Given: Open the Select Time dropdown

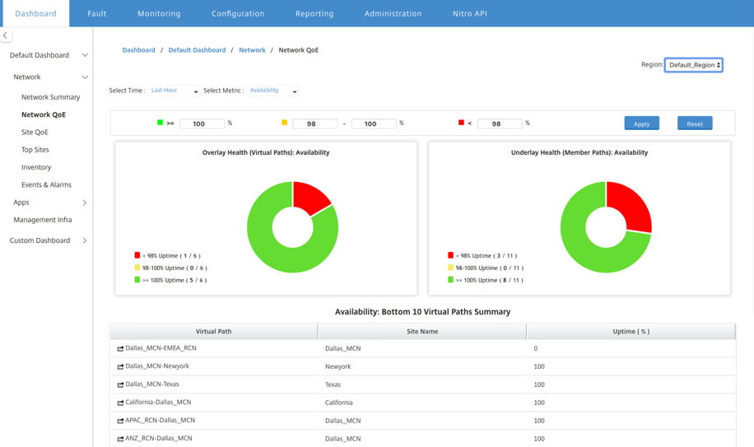Looking at the screenshot, I should pyautogui.click(x=173, y=91).
